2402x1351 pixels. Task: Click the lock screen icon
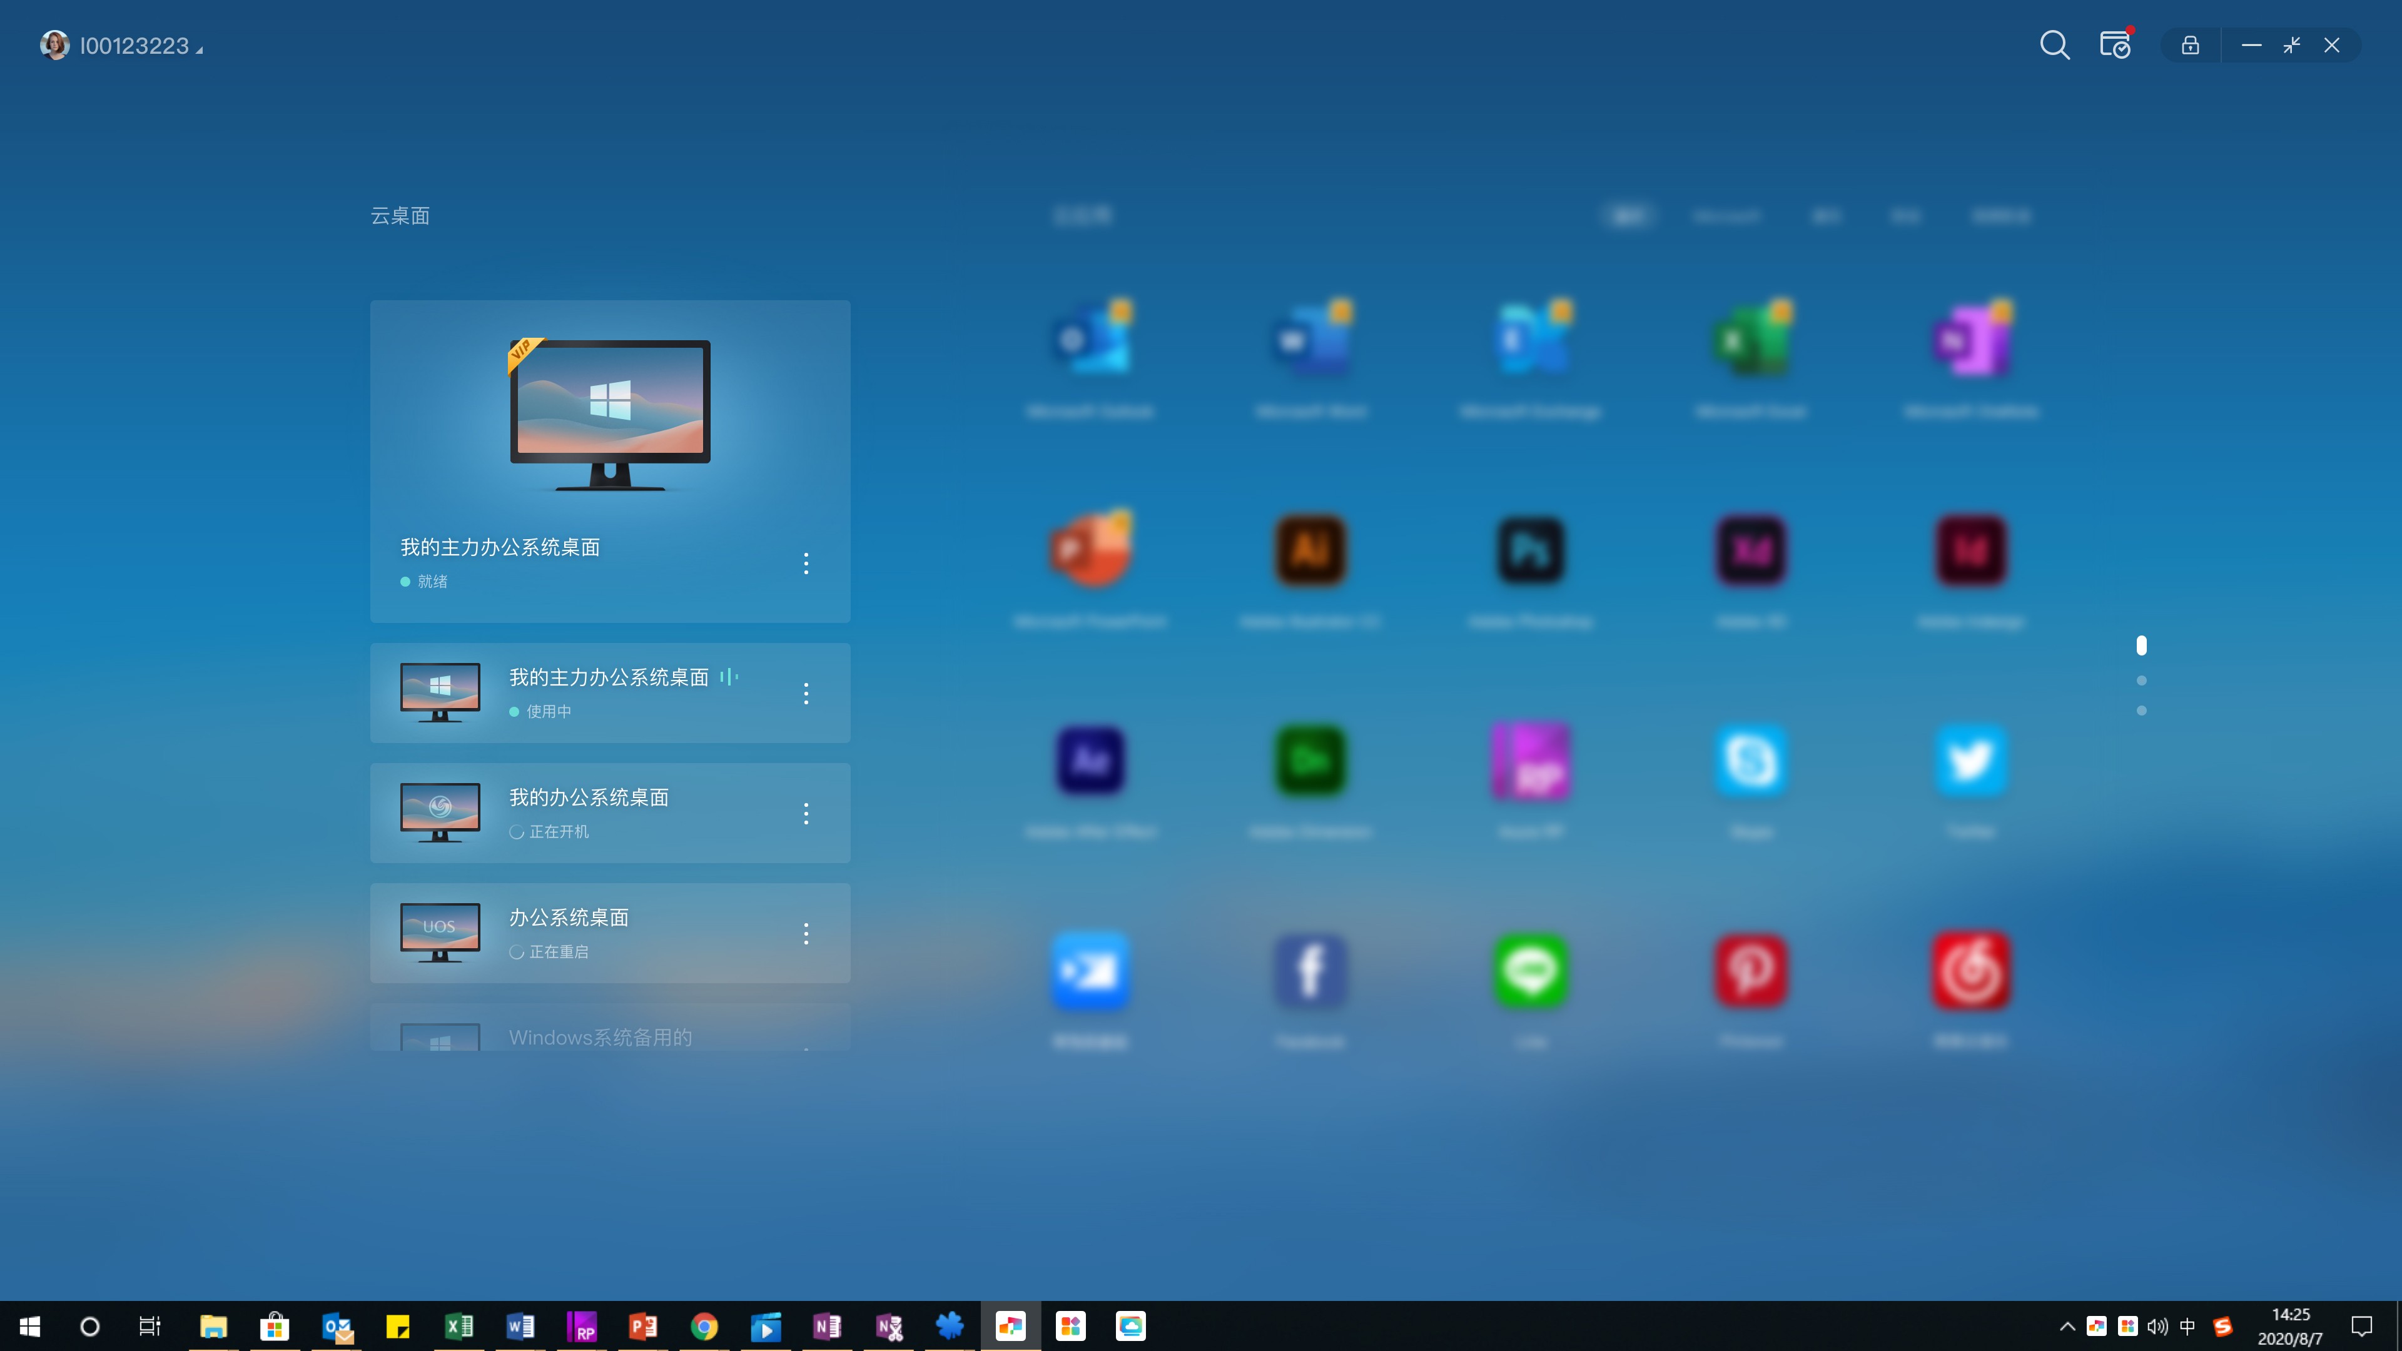(x=2191, y=45)
